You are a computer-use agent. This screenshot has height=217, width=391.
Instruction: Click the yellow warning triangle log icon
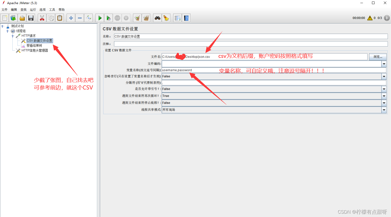(x=370, y=18)
